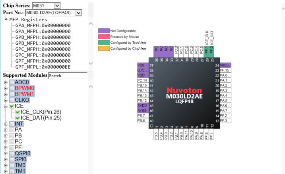Screen dimensions: 285x174
Task: Click the AVDD pin 45
Action: coord(143,106)
